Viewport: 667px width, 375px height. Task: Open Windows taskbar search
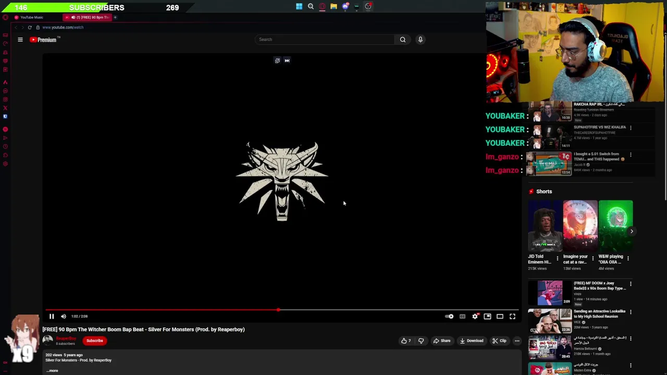(x=311, y=7)
